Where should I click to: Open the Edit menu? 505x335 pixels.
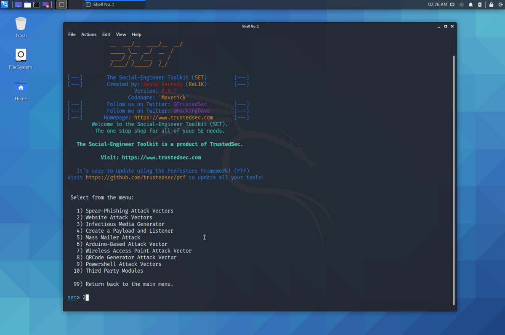(106, 35)
